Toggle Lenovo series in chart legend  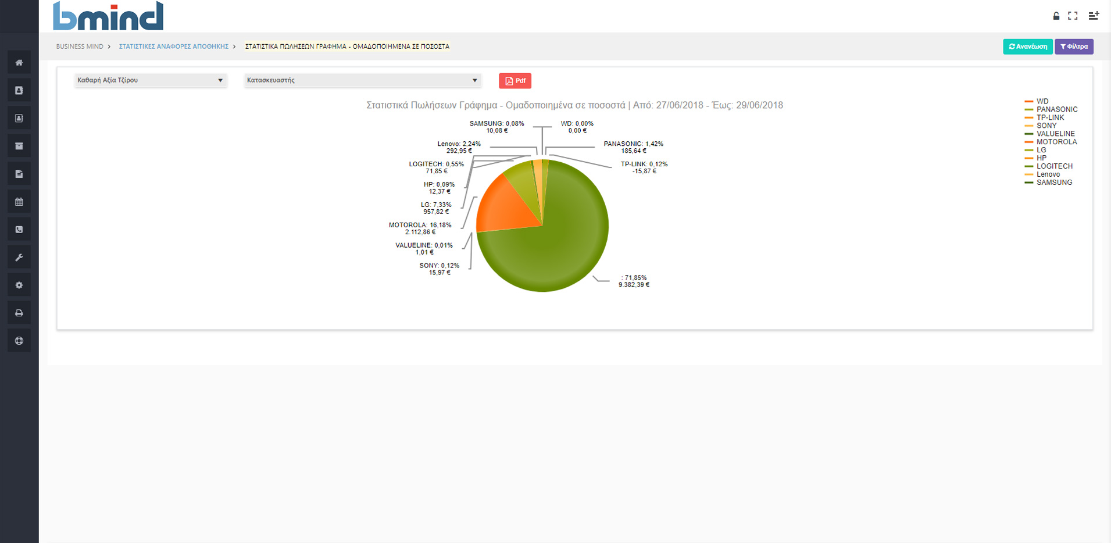tap(1042, 174)
